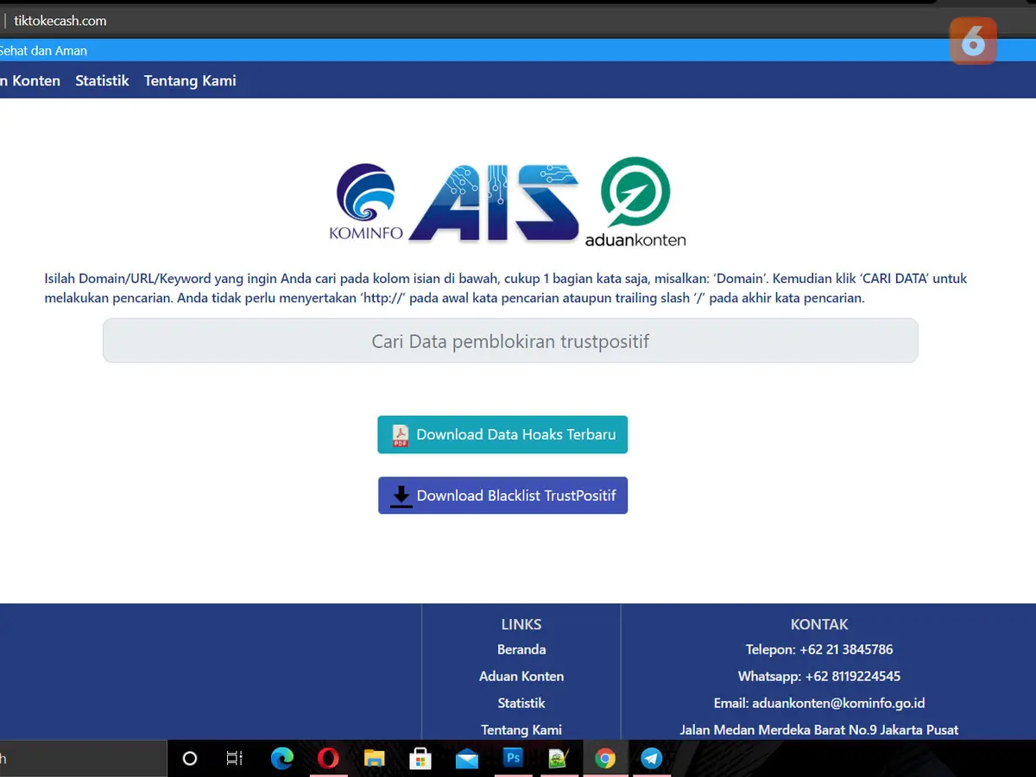Click the aduankonten logo
Screen dimensions: 1036x777
636,202
